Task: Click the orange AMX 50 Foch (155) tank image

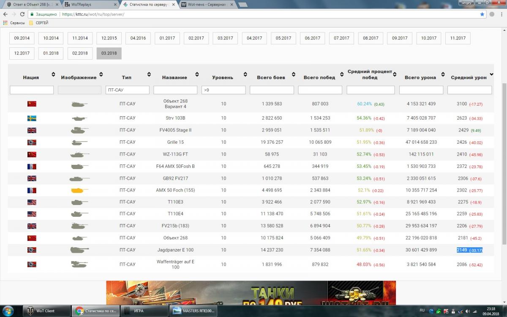Action: point(79,190)
